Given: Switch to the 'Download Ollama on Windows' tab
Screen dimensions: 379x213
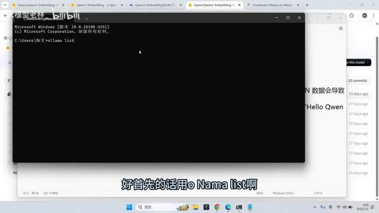Looking at the screenshot, I should tap(272, 5).
